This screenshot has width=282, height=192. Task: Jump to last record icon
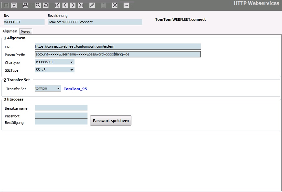81,5
